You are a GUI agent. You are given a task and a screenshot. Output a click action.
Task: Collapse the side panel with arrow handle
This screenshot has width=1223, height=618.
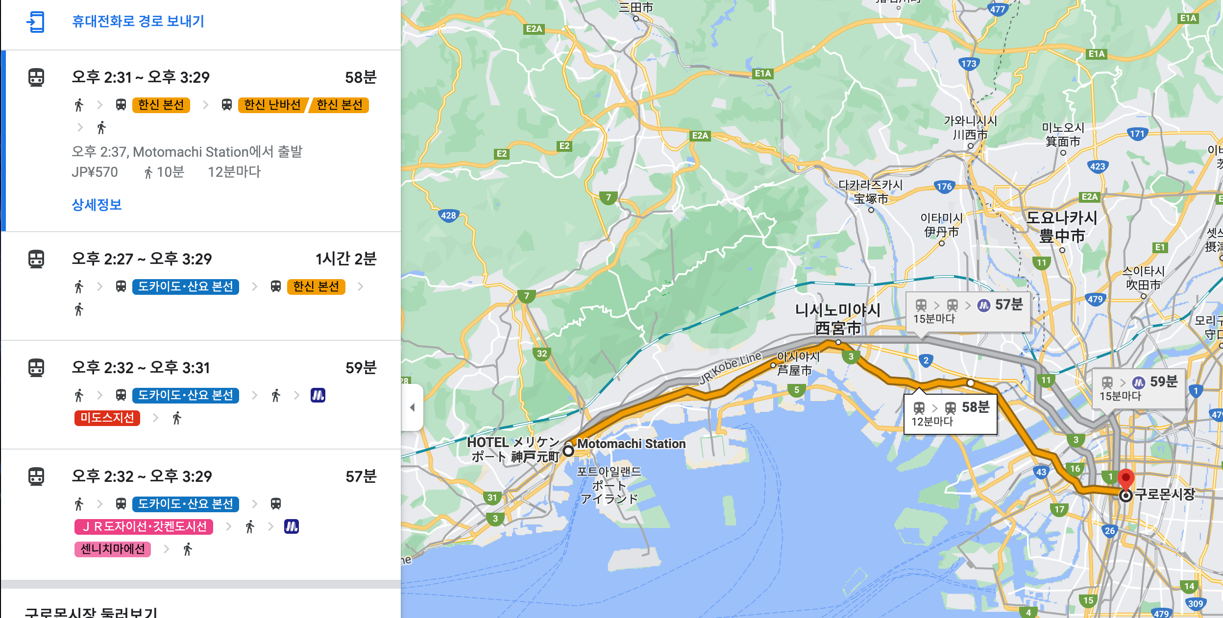pyautogui.click(x=412, y=407)
